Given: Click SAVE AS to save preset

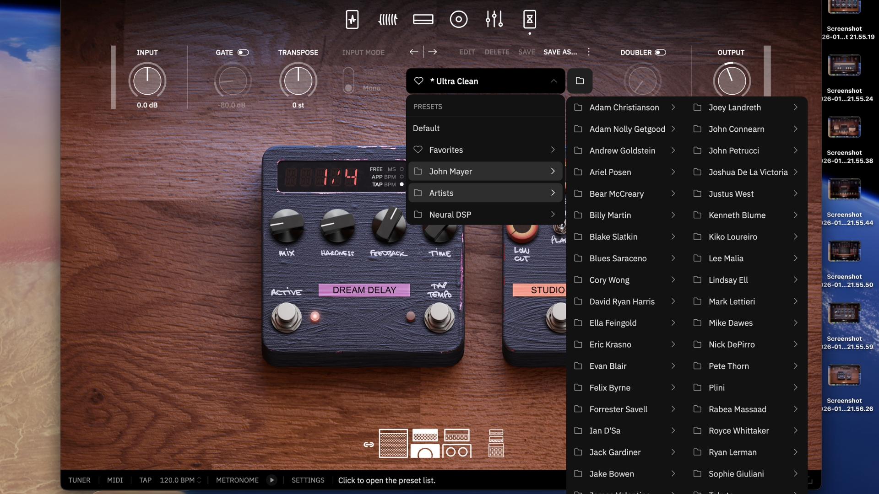Looking at the screenshot, I should click(559, 52).
